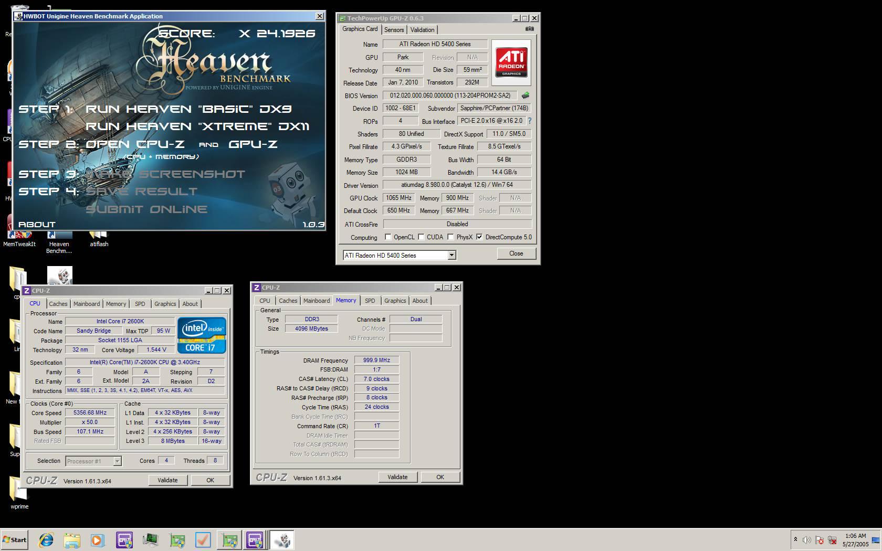This screenshot has width=882, height=551.
Task: Click OK in right CPU-Z memory window
Action: tap(440, 477)
